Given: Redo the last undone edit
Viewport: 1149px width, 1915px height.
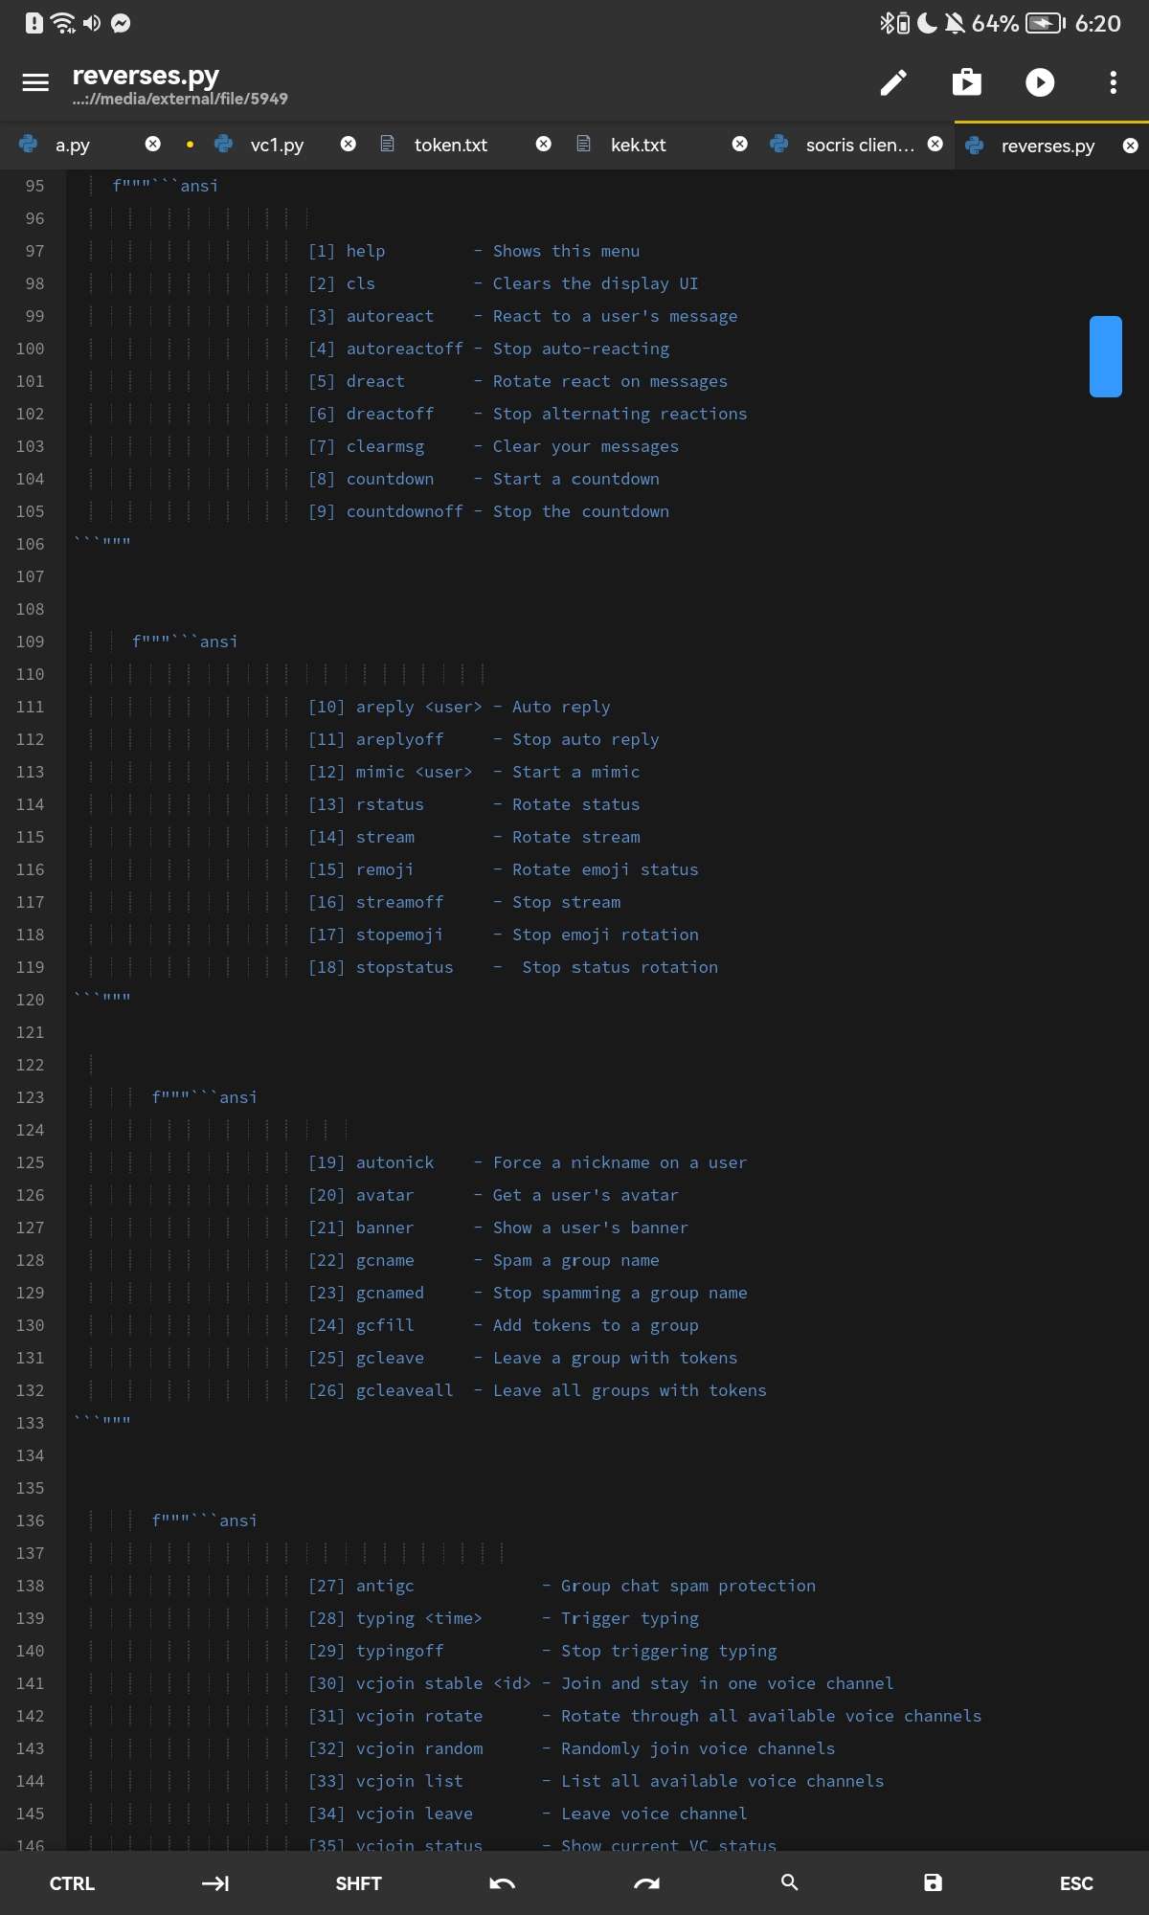Looking at the screenshot, I should [x=646, y=1883].
